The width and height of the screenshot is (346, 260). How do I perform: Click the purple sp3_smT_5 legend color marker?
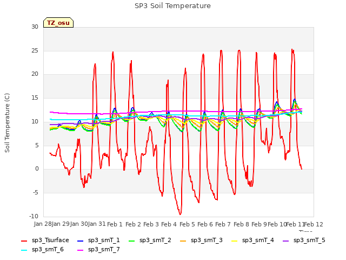pos(286,240)
